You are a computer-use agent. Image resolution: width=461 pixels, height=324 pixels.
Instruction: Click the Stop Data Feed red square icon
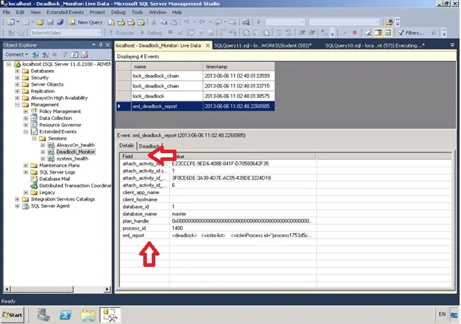point(354,32)
